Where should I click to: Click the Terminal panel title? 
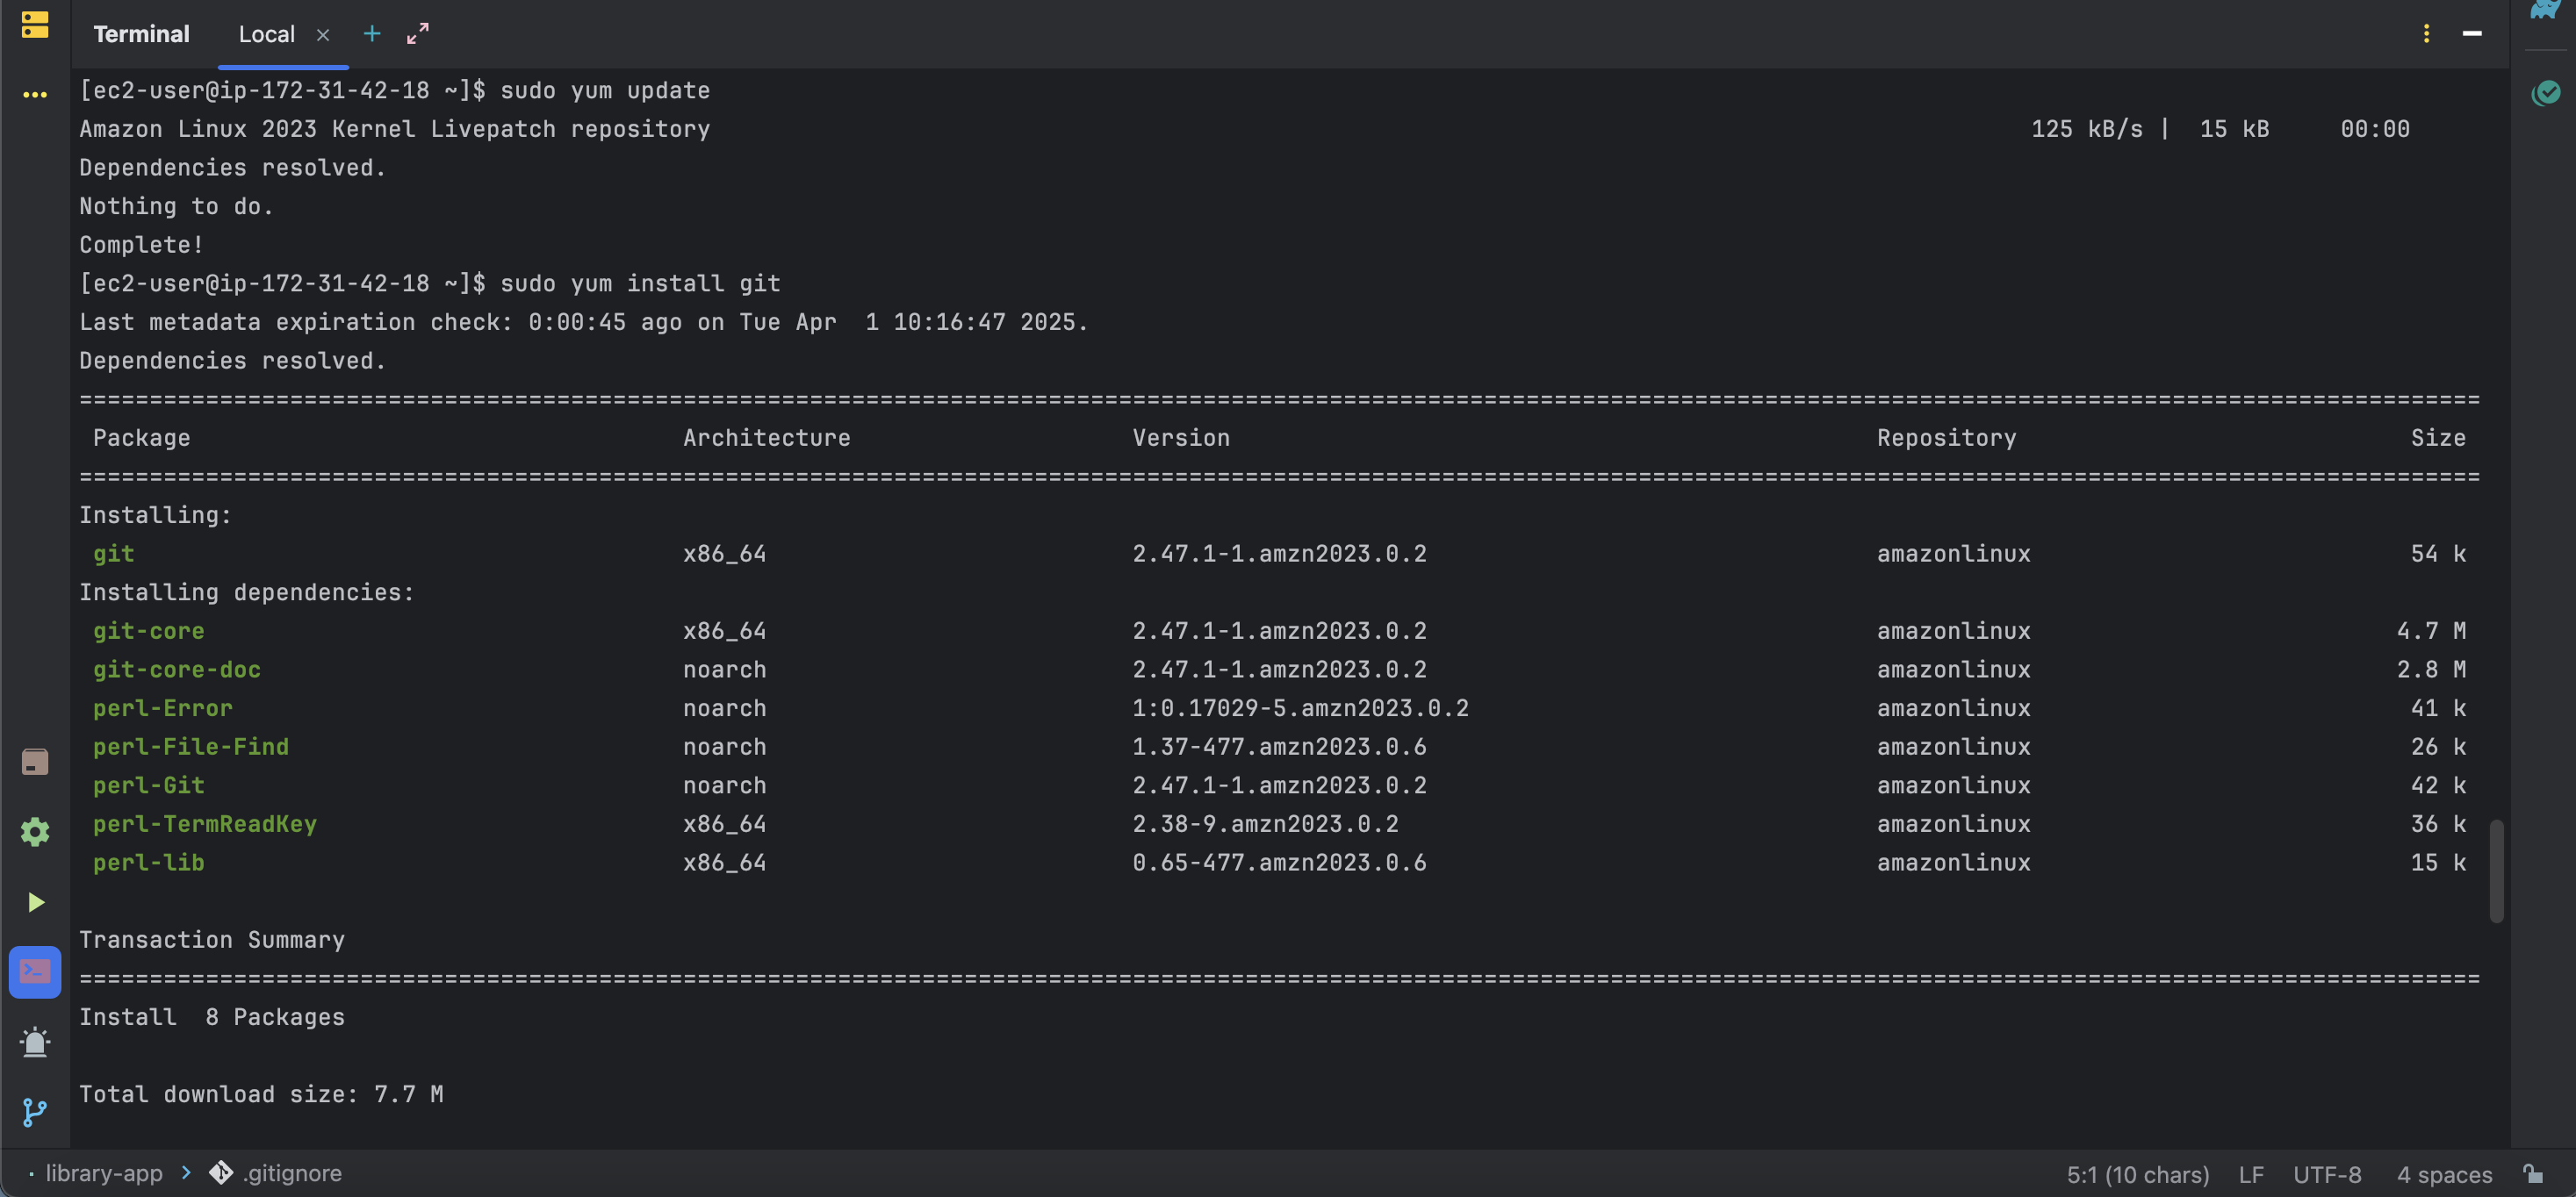141,34
